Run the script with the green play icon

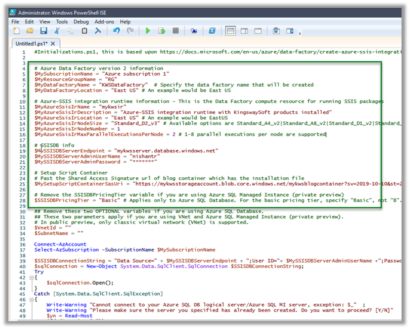pos(148,31)
